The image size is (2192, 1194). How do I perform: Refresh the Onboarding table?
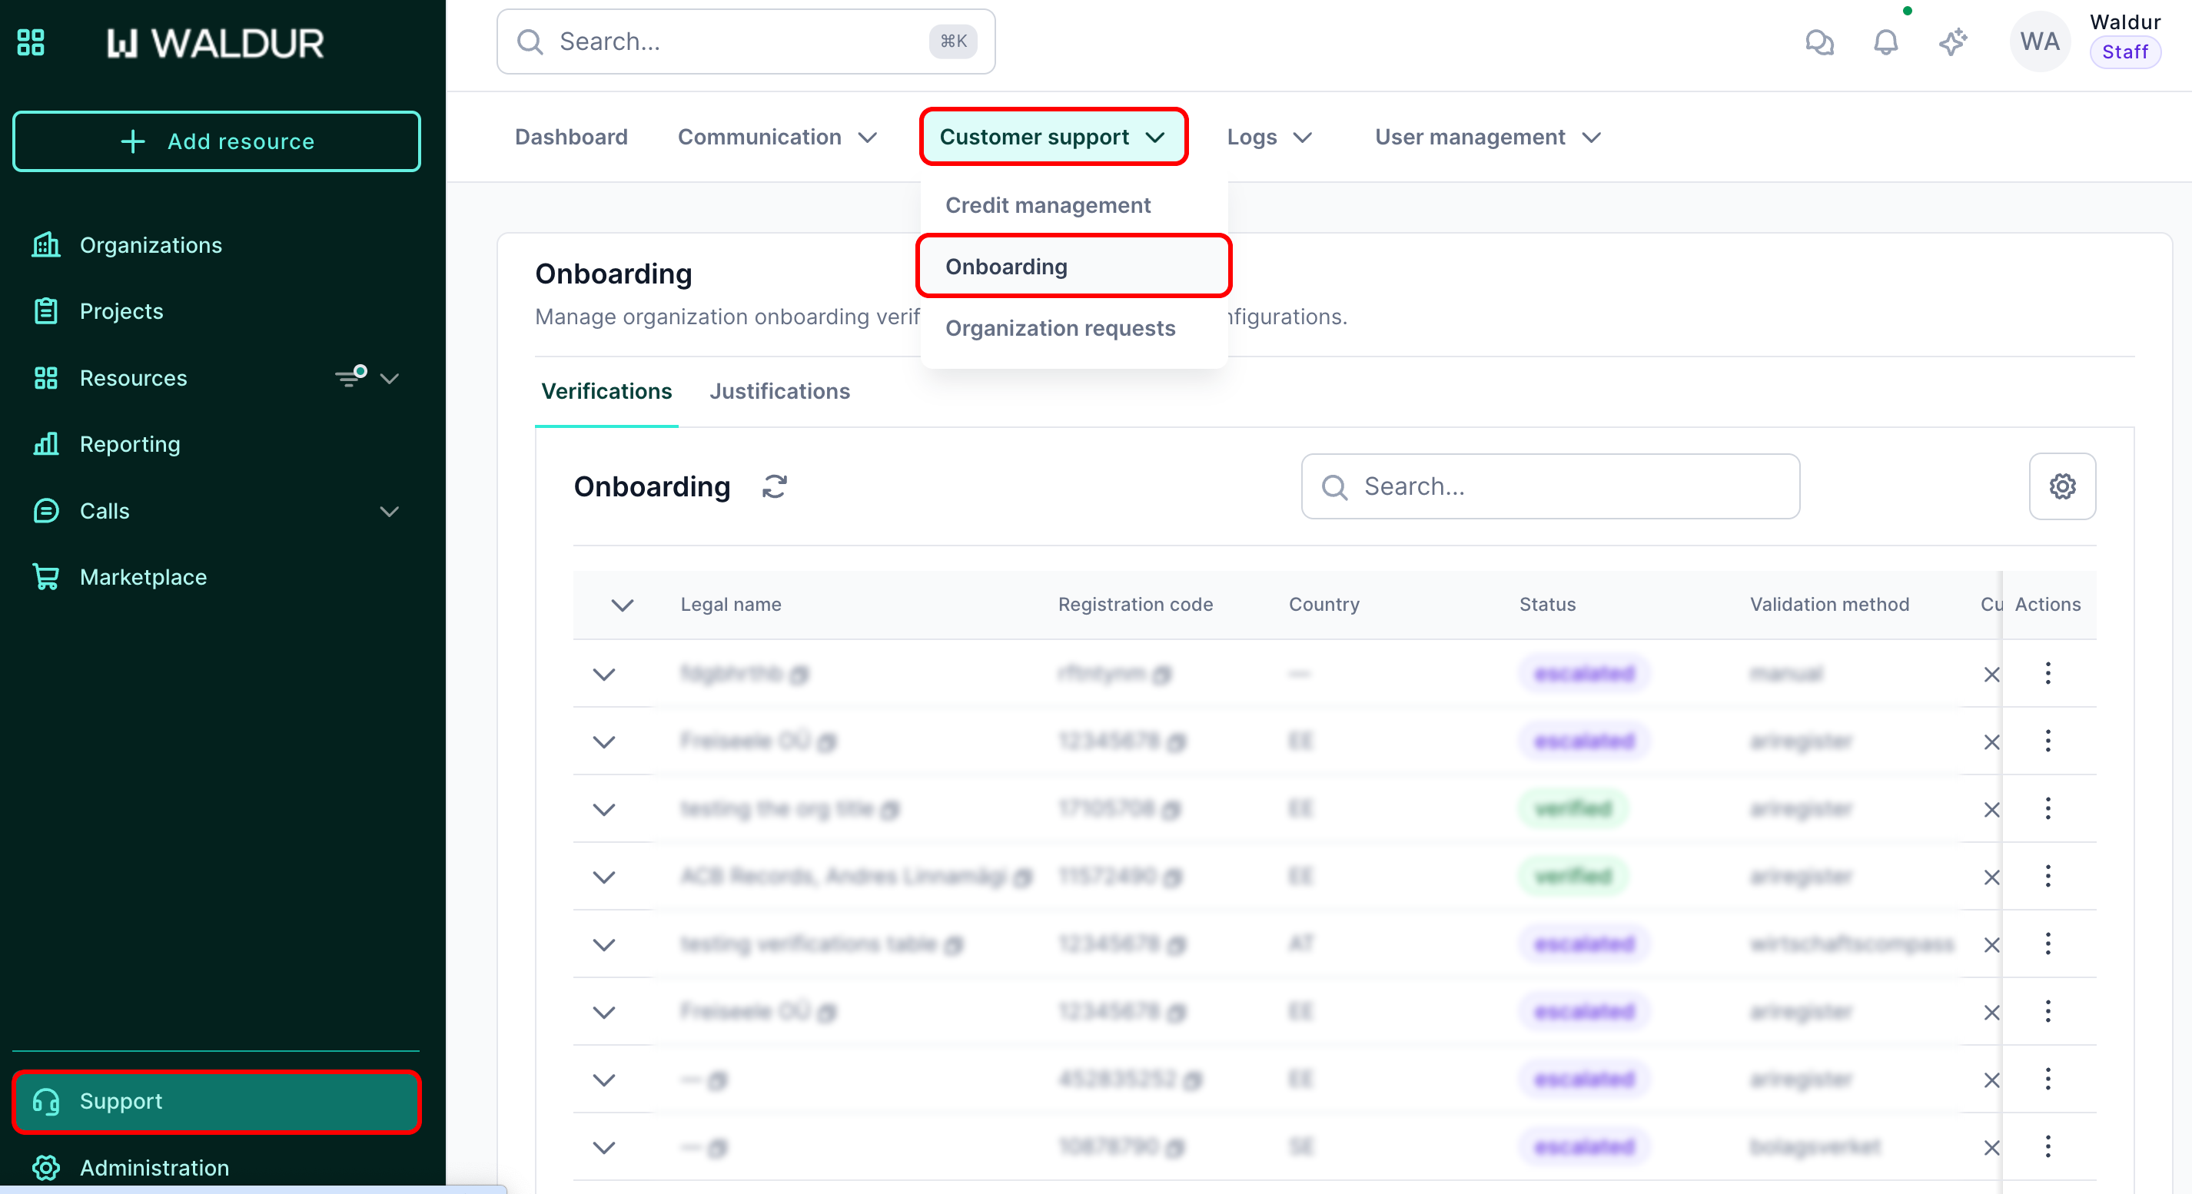tap(775, 486)
